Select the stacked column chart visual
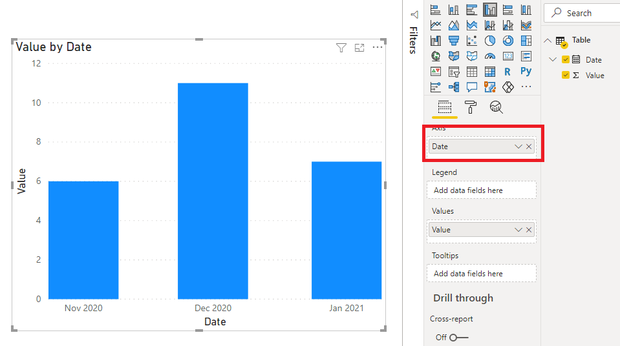620x346 pixels. (x=454, y=10)
